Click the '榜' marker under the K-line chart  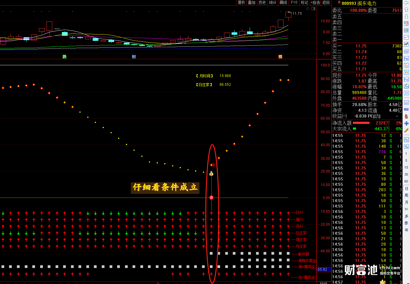pos(280,57)
